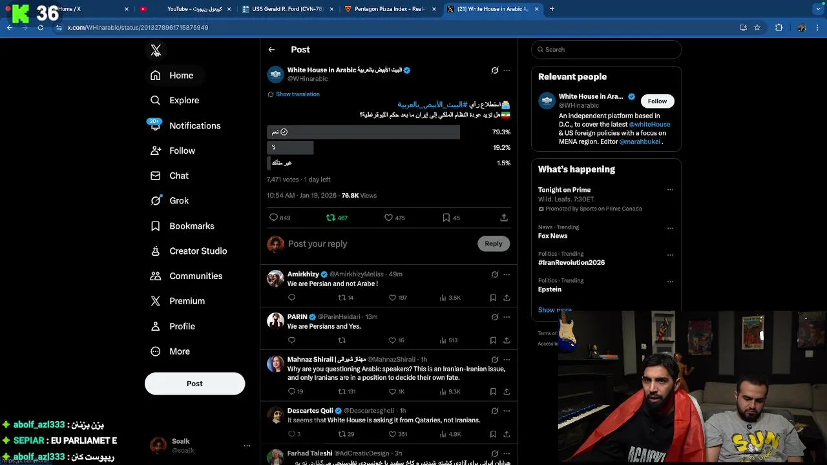Like the post with 475 likes
The width and height of the screenshot is (827, 465).
click(x=394, y=218)
